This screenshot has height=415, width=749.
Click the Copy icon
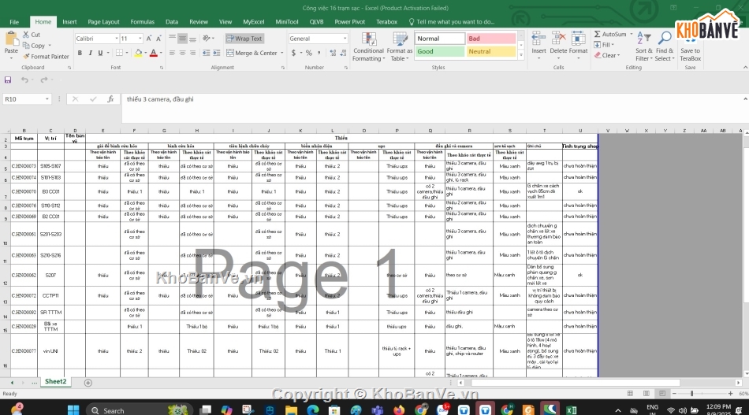point(26,46)
